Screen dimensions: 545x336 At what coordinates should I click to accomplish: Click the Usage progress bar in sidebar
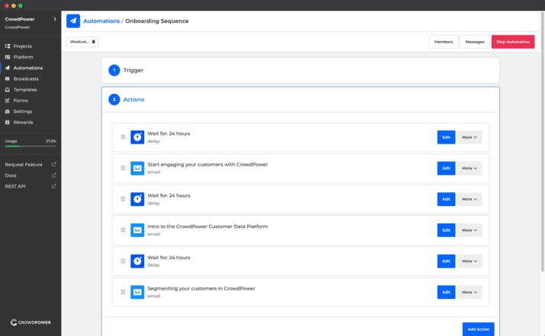click(30, 146)
